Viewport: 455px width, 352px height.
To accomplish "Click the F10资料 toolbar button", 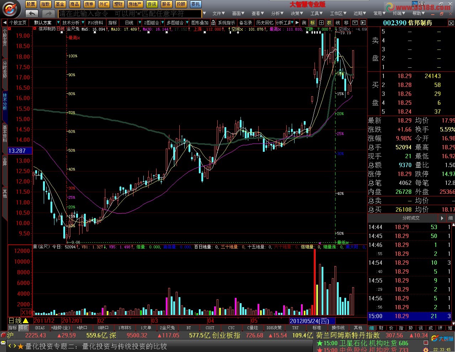I will pos(96,22).
